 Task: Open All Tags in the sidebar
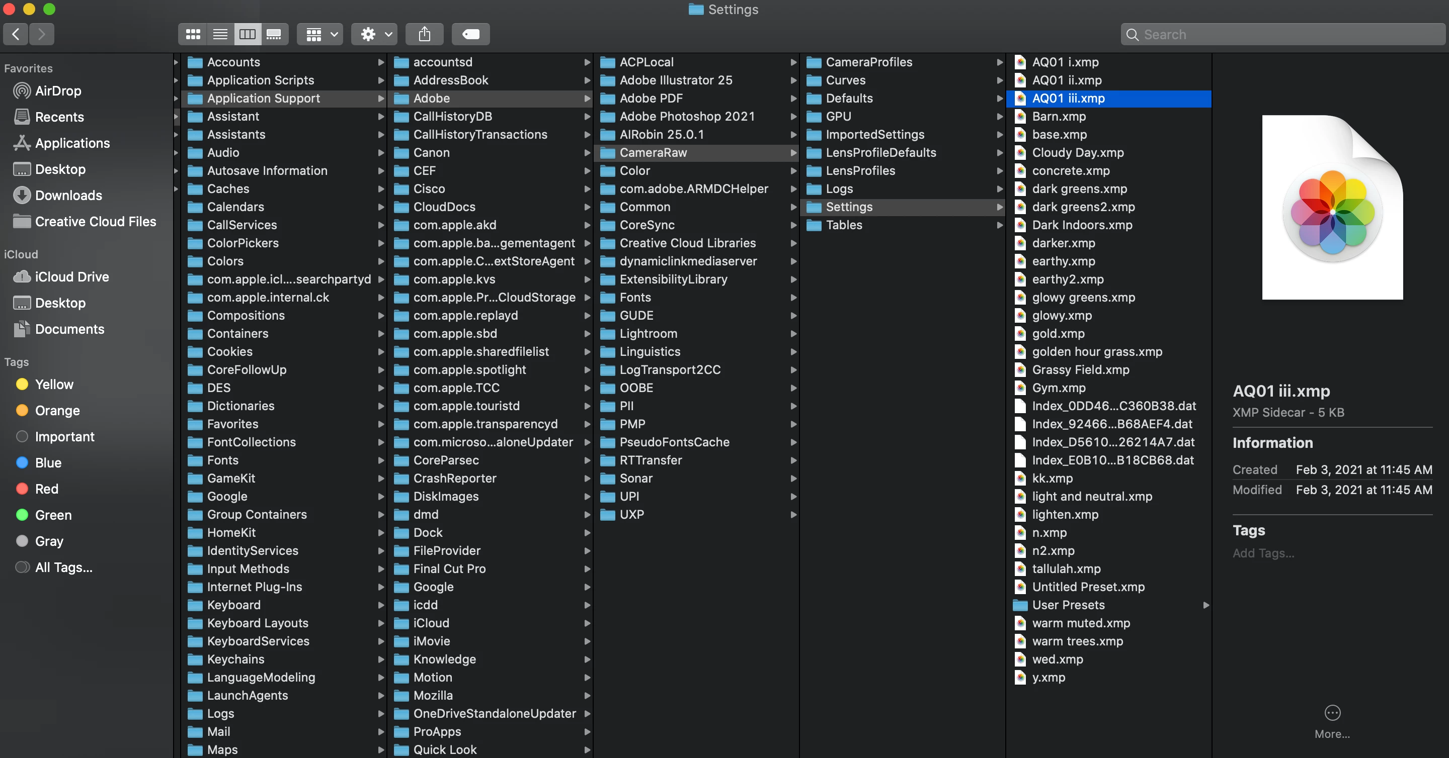tap(63, 567)
